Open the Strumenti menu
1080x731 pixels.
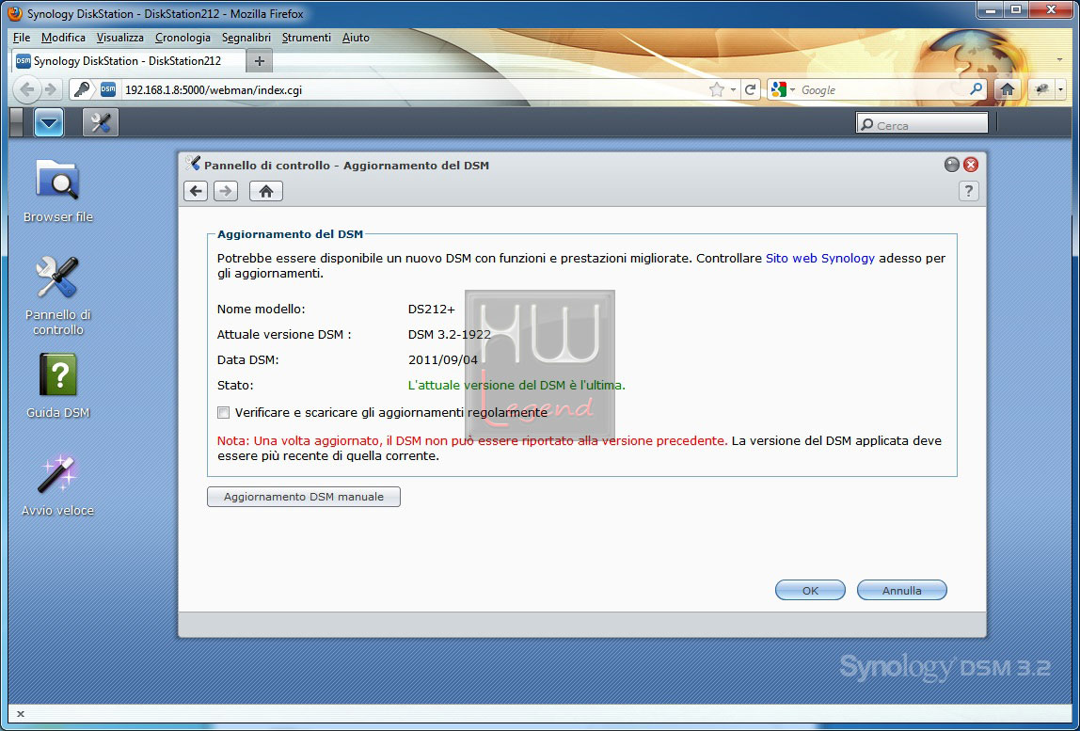click(307, 38)
